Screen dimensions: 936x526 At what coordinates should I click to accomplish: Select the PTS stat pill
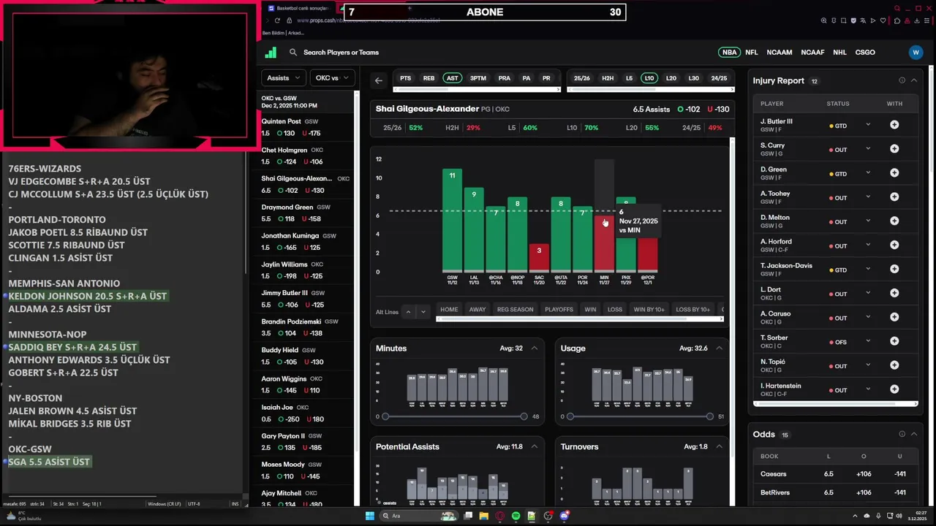[x=405, y=78]
